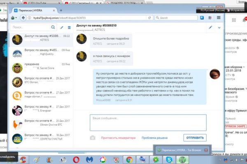
Task: Click the compose pencil icon above conversation list
Action: pyautogui.click(x=62, y=27)
